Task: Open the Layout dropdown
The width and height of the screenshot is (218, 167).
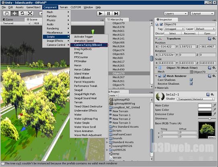Action: (202, 14)
